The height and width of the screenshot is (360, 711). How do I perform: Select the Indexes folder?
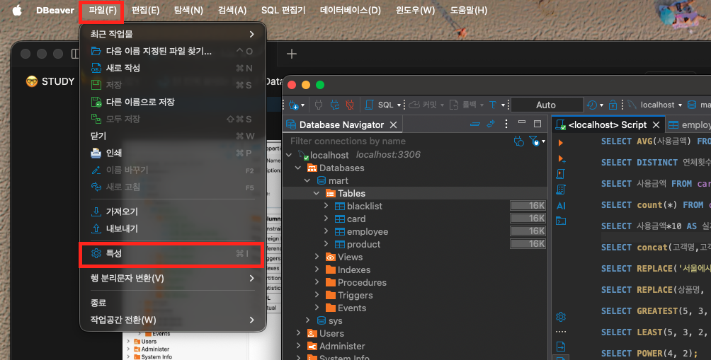[353, 270]
